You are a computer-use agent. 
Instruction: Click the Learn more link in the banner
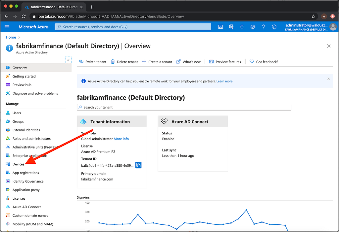coord(224,81)
